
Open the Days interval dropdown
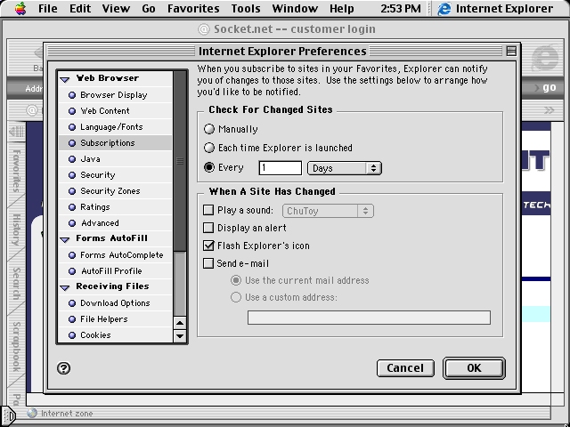(345, 168)
